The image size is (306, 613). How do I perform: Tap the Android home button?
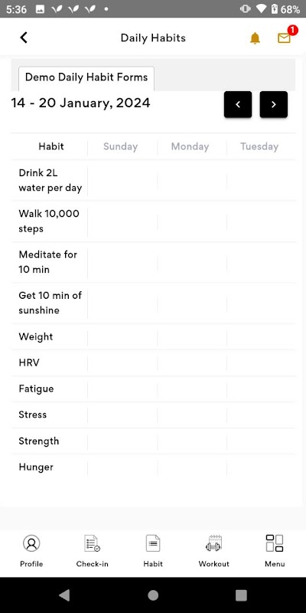(x=153, y=595)
